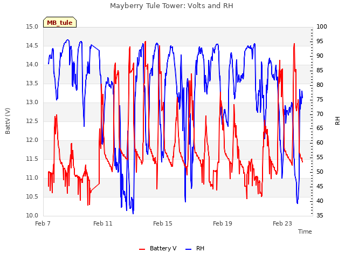Click the 45 right axis value
The height and width of the screenshot is (259, 345).
tap(320, 187)
